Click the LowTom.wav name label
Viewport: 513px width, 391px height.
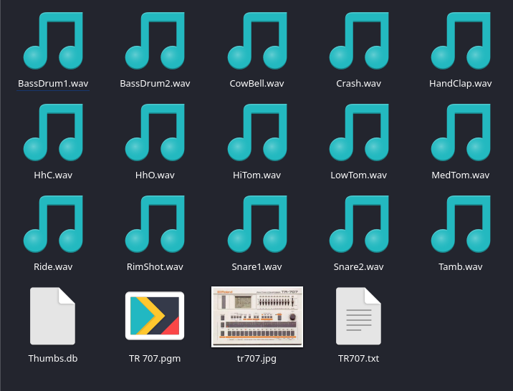pyautogui.click(x=358, y=175)
